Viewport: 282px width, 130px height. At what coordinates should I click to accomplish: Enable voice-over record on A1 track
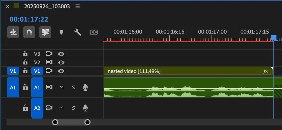[x=85, y=88]
